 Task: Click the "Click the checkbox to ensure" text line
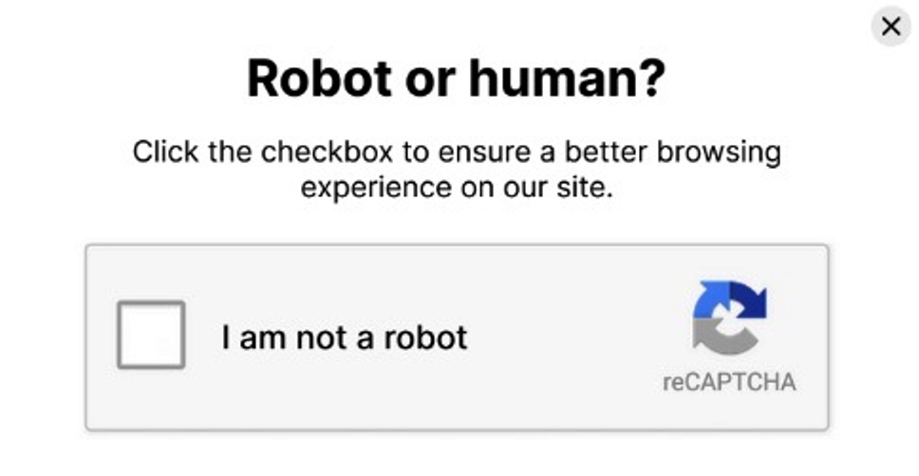pos(456,152)
